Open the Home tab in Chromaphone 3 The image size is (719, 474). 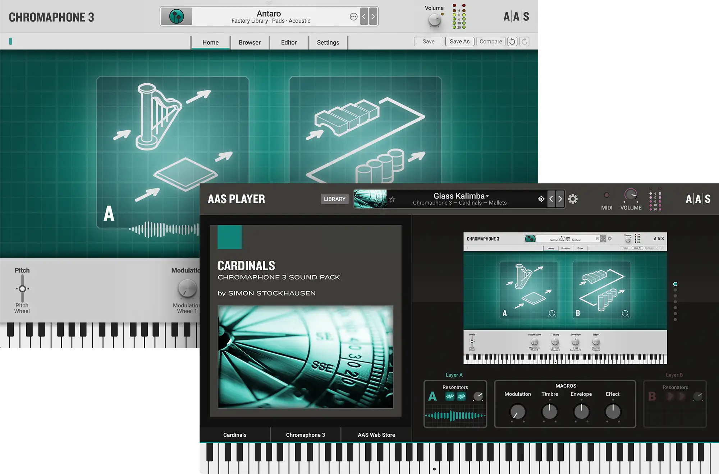(210, 42)
